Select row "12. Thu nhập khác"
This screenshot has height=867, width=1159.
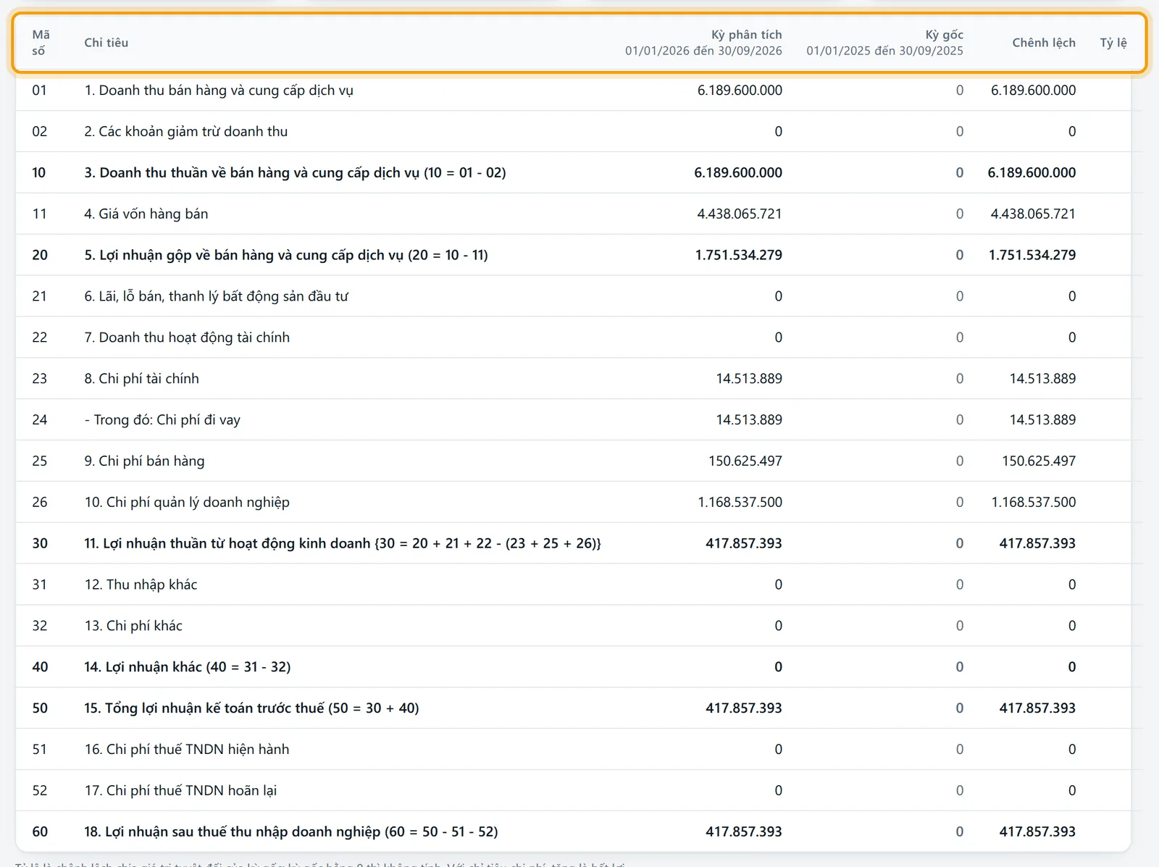[x=573, y=585]
